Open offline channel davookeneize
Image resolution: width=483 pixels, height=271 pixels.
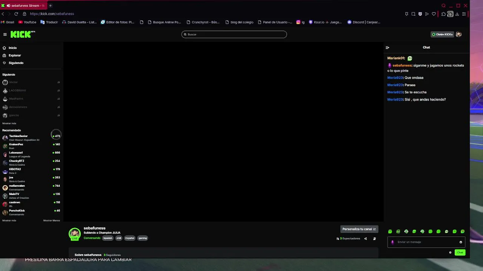pyautogui.click(x=31, y=107)
